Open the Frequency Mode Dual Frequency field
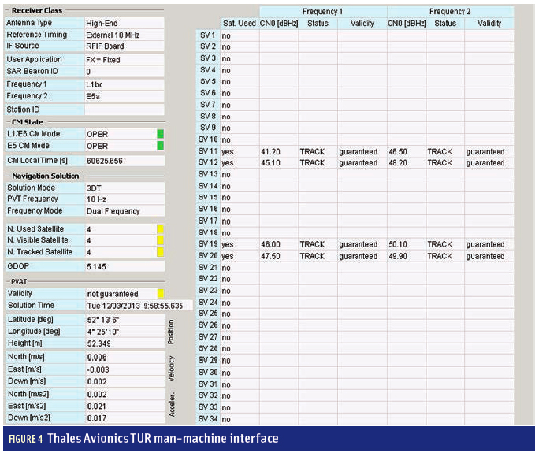This screenshot has height=453, width=539. pos(124,211)
